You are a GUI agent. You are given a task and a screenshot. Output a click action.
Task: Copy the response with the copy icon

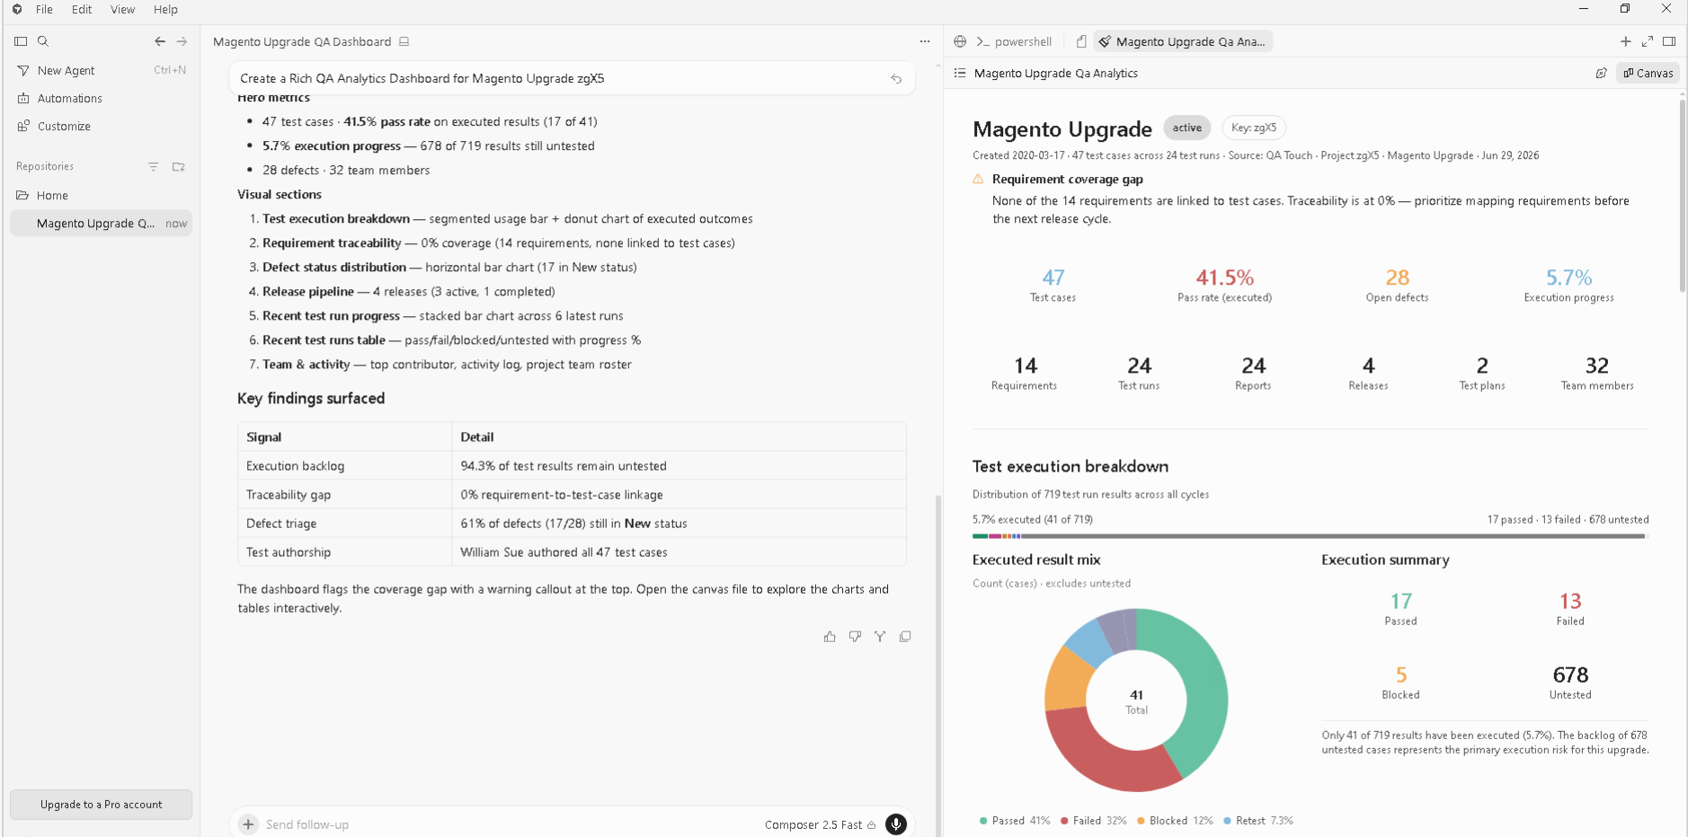pyautogui.click(x=905, y=637)
